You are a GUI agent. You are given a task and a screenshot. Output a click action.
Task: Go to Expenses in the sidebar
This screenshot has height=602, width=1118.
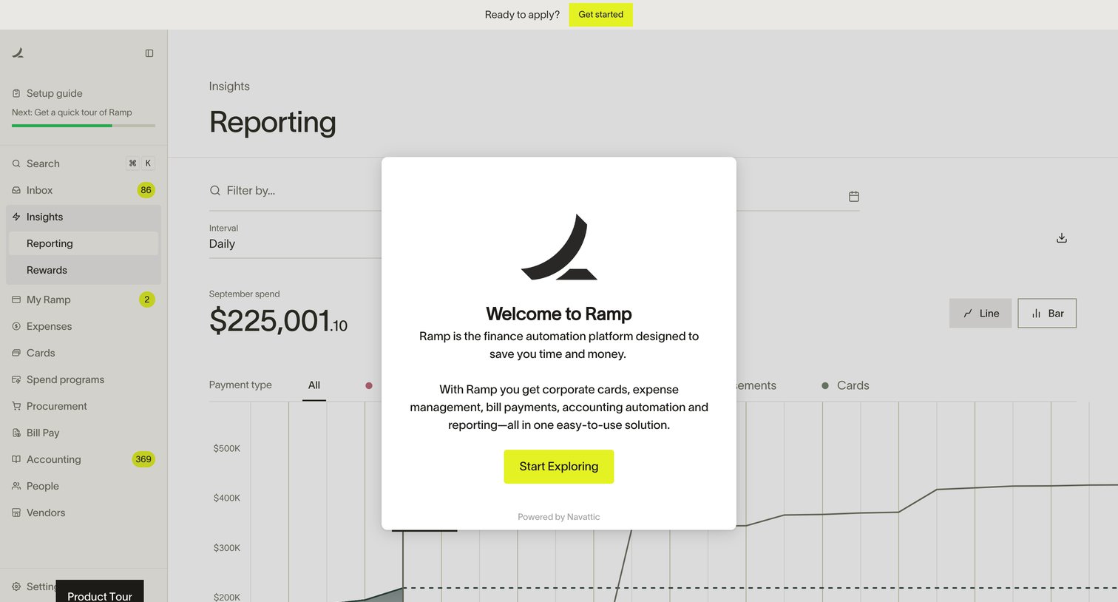49,326
